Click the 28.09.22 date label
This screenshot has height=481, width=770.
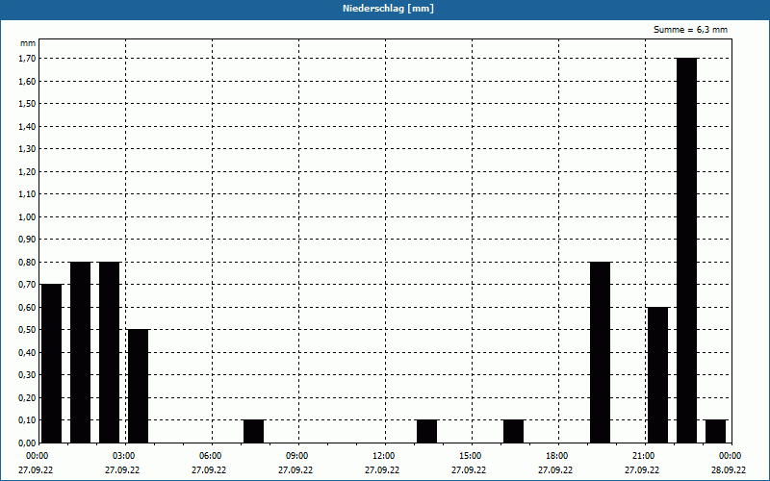pyautogui.click(x=729, y=469)
